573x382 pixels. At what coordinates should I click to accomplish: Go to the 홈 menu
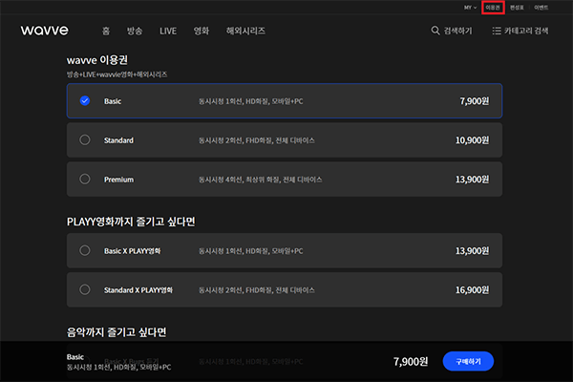pyautogui.click(x=106, y=31)
